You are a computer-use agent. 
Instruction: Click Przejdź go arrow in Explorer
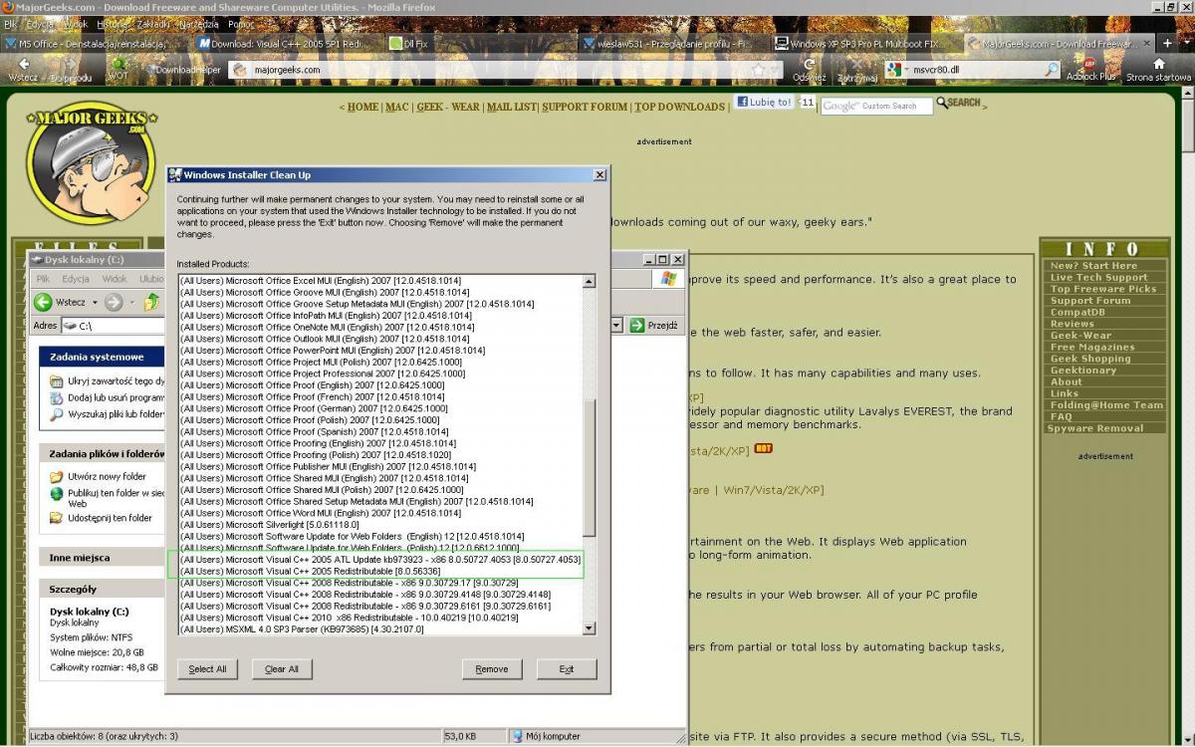637,325
